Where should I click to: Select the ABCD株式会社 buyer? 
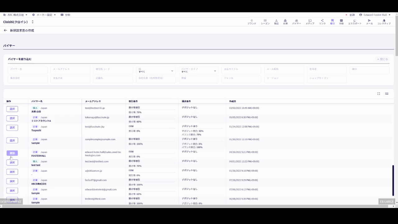point(12,181)
